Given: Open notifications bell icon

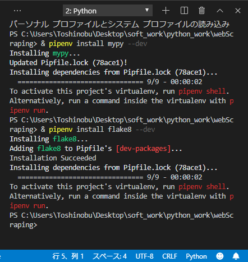Looking at the screenshot, I should click(x=236, y=256).
